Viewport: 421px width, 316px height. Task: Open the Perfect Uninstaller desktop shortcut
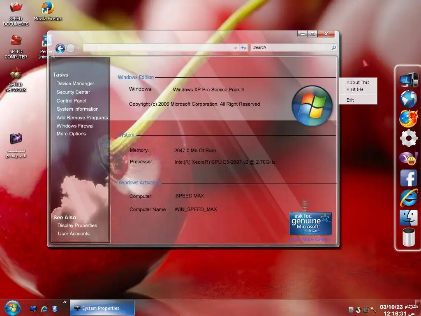(47, 47)
